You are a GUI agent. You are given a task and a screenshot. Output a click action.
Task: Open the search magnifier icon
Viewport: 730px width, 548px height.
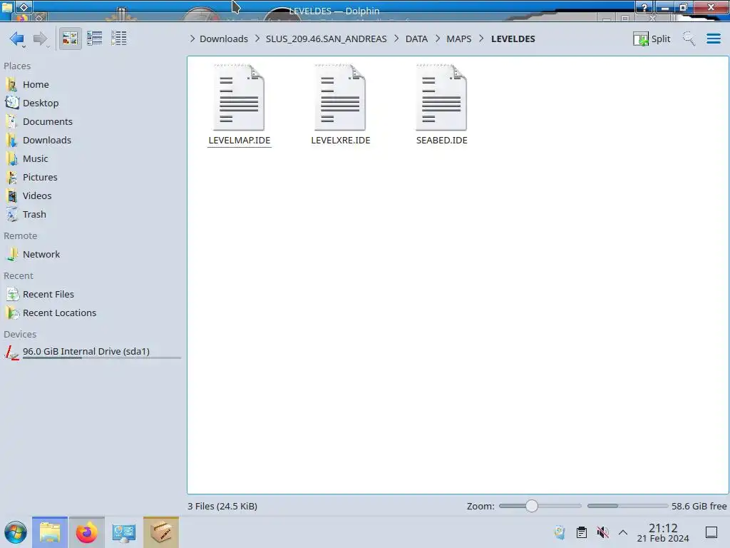[689, 39]
